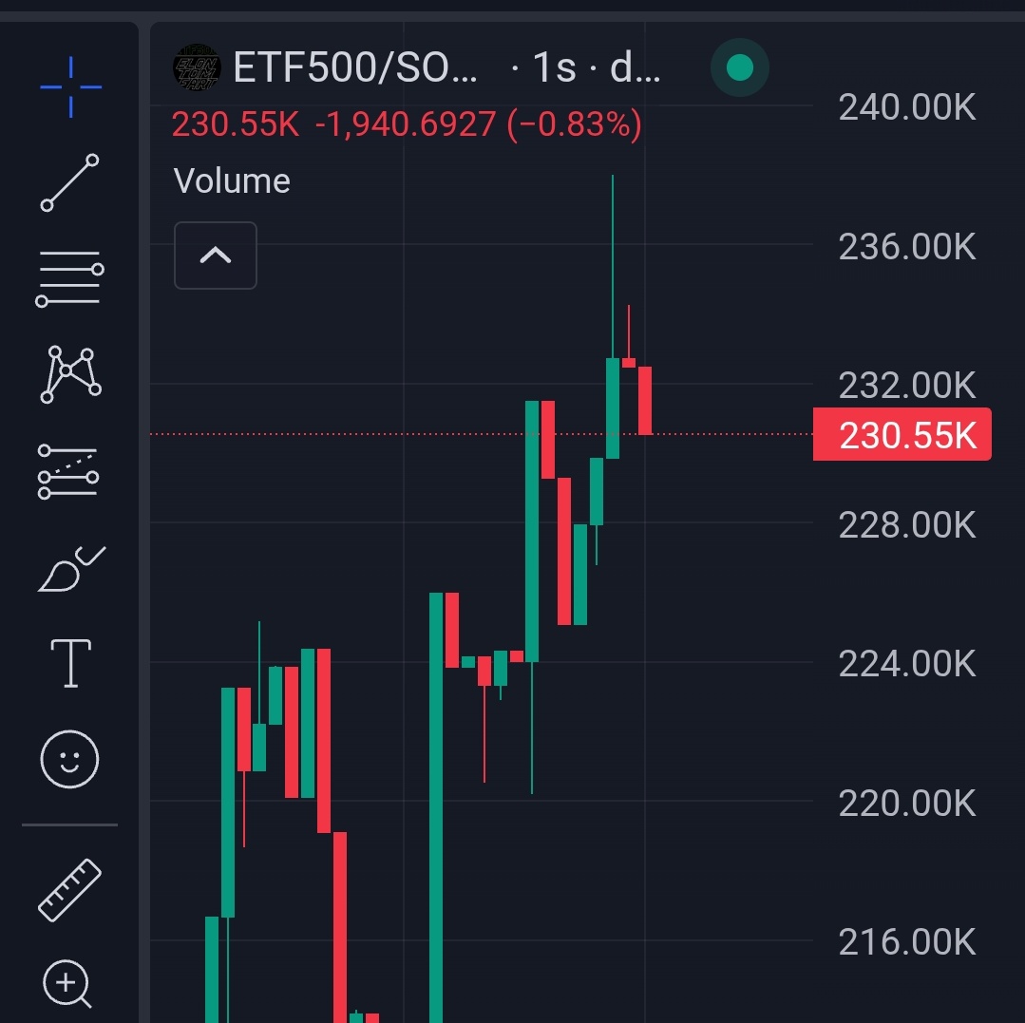Click the ETF500 token logo thumbnail

pos(197,67)
